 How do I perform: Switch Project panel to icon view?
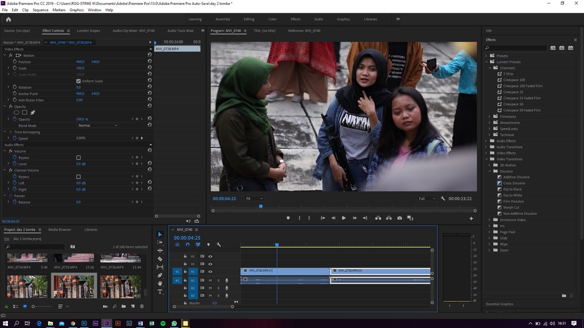(x=25, y=306)
